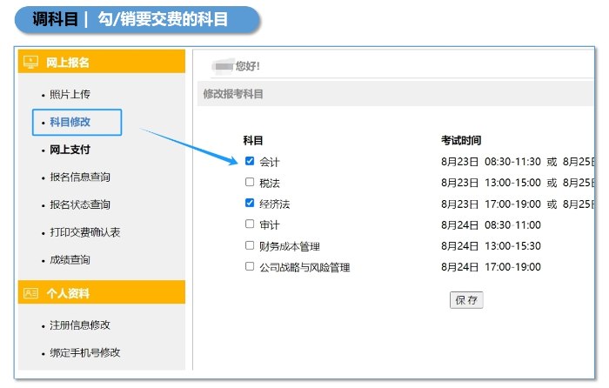Uncheck the 会计 subject checkbox
Screen dimensions: 609x388
coord(250,161)
